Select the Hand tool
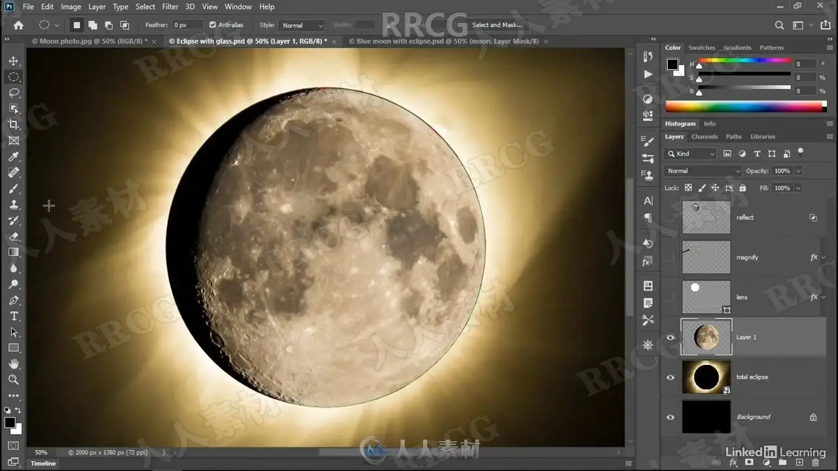 (14, 364)
